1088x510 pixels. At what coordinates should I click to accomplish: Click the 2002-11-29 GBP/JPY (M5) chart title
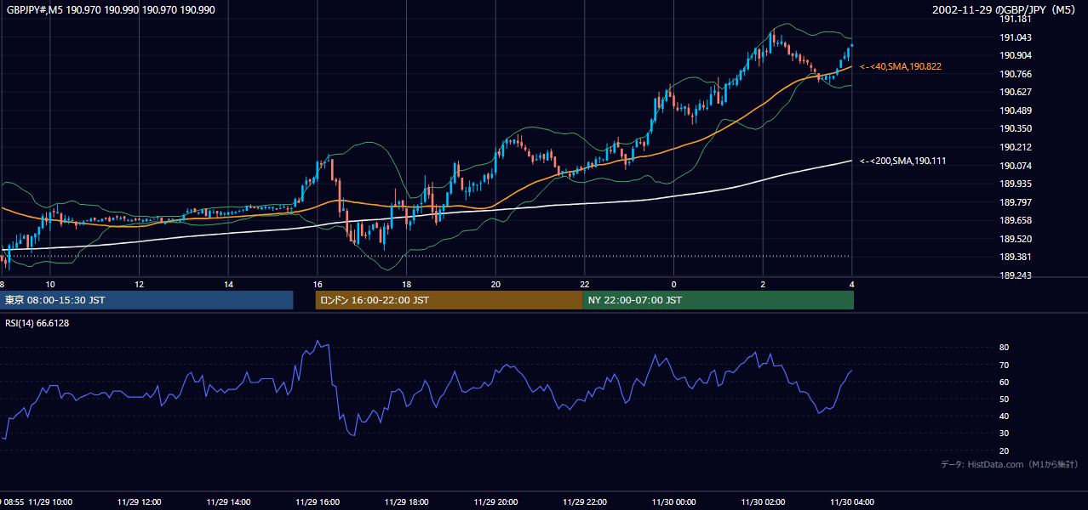coord(1005,9)
